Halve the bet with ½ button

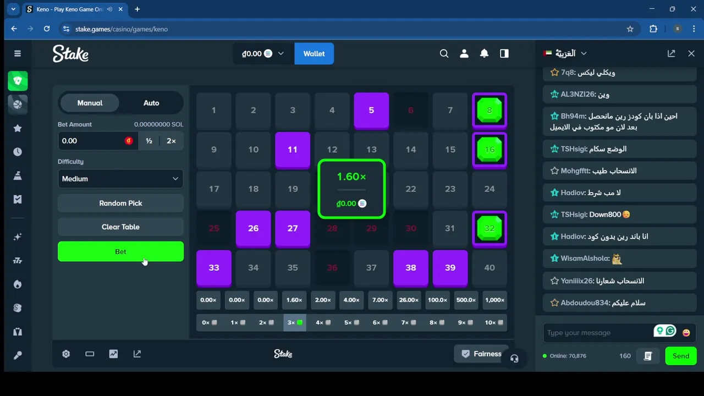(x=149, y=141)
